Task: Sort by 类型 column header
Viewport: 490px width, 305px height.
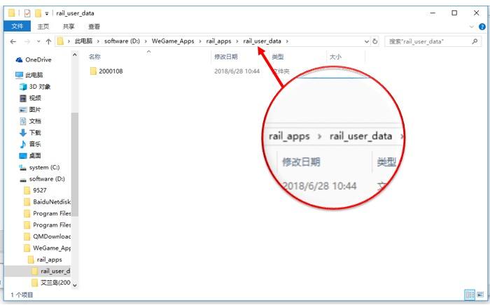Action: [277, 57]
